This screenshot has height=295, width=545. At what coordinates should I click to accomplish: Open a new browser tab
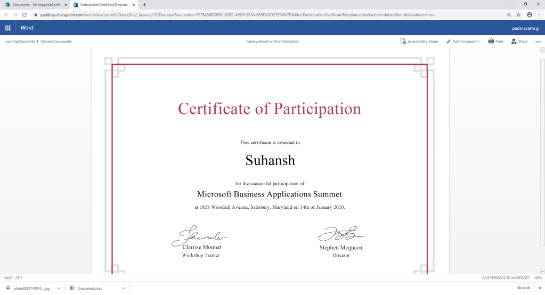point(144,5)
